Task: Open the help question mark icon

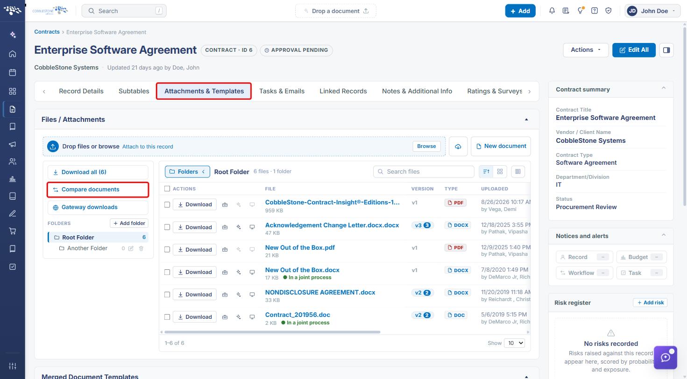Action: click(595, 11)
